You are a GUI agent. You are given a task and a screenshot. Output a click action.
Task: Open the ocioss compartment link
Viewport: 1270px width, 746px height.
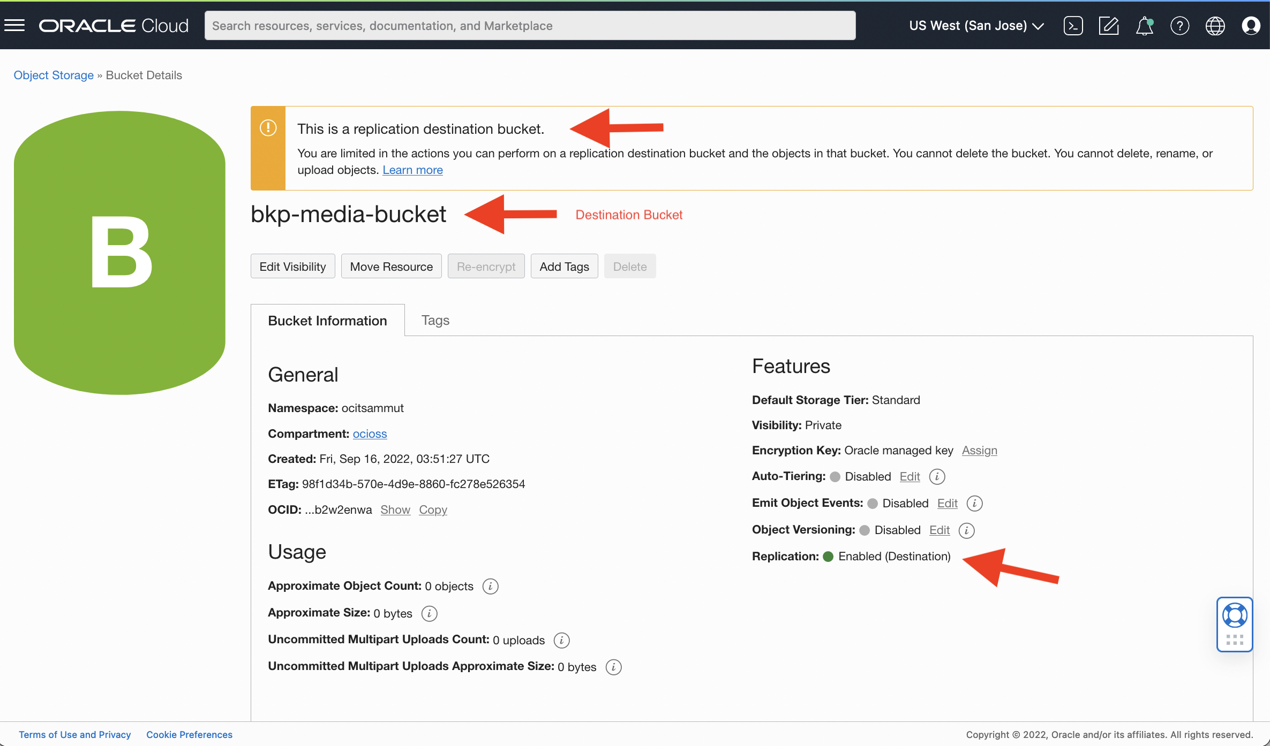coord(370,433)
